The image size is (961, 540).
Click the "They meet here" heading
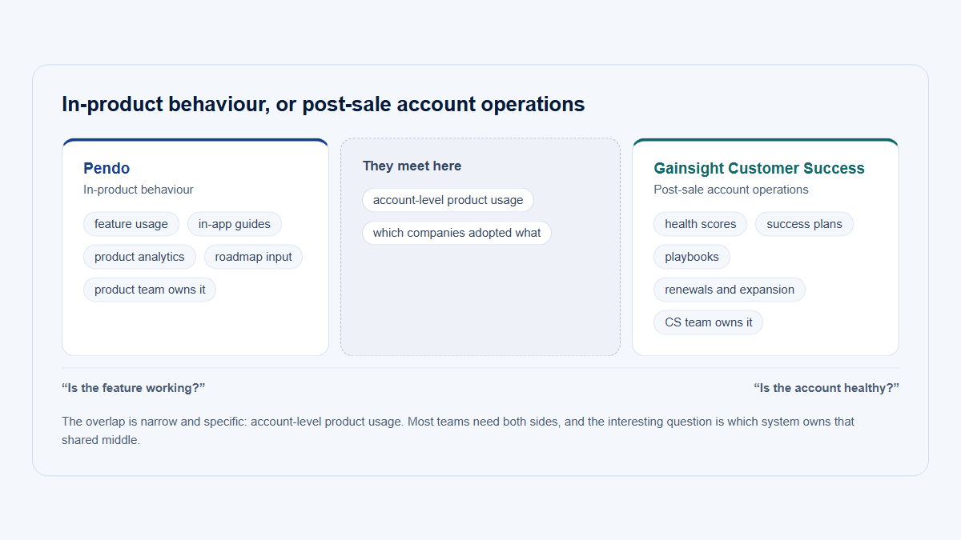tap(412, 166)
